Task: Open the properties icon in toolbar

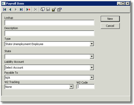Action: tap(59, 9)
